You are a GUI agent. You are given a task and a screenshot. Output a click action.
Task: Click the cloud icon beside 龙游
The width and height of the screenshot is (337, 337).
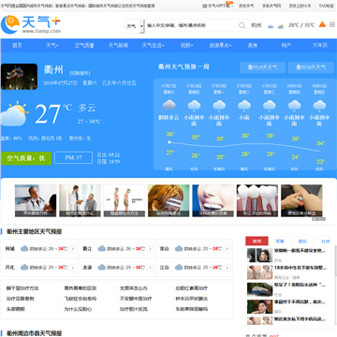[102, 268]
